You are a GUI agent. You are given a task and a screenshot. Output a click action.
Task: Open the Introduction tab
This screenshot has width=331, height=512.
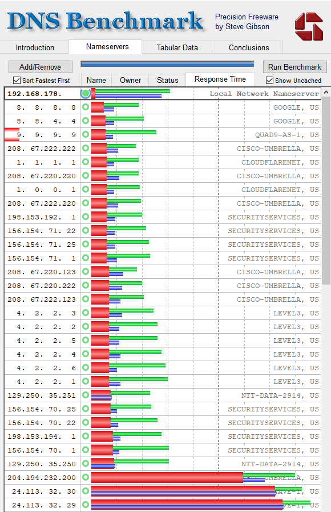[x=35, y=47]
